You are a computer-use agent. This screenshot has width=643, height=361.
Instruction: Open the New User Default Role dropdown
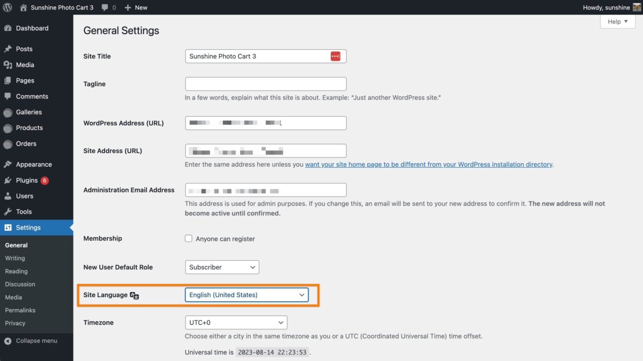pos(222,267)
